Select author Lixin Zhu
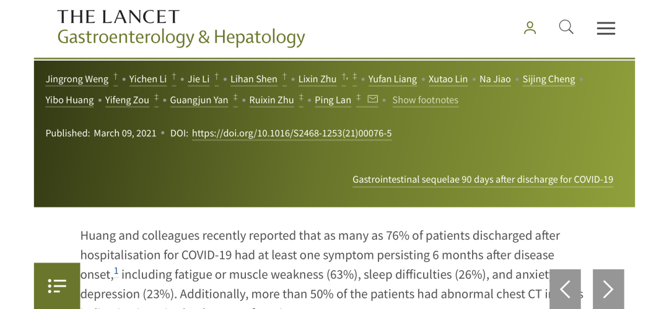Viewport: 669px width, 309px height. click(317, 79)
